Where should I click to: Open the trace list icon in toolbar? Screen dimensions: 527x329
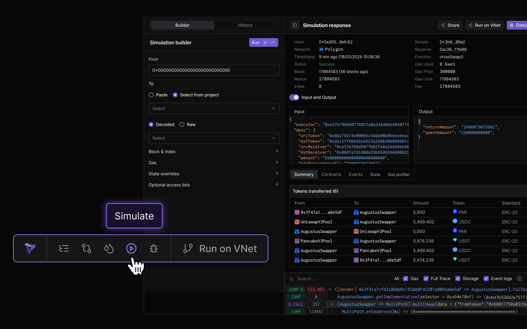point(64,248)
